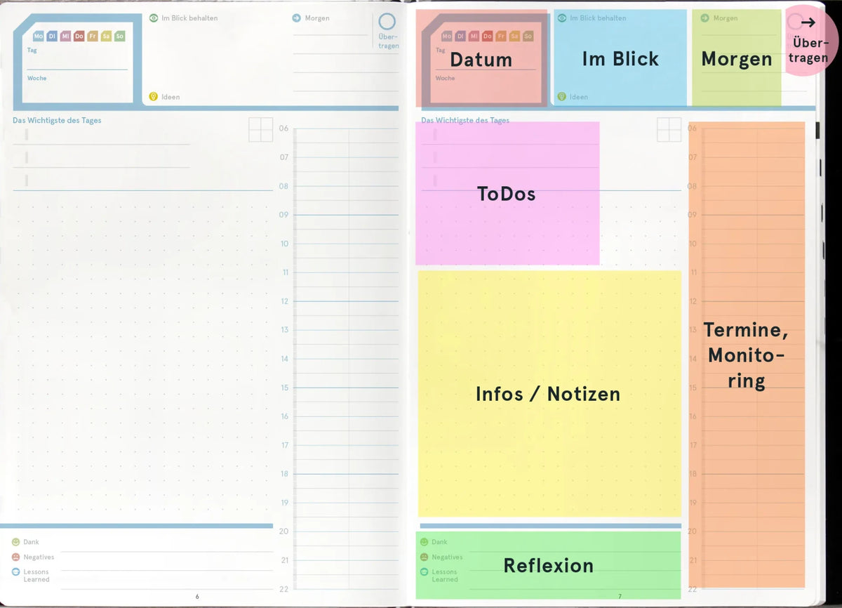The image size is (842, 608).
Task: Click the ToDos label on pink area
Action: 507,194
